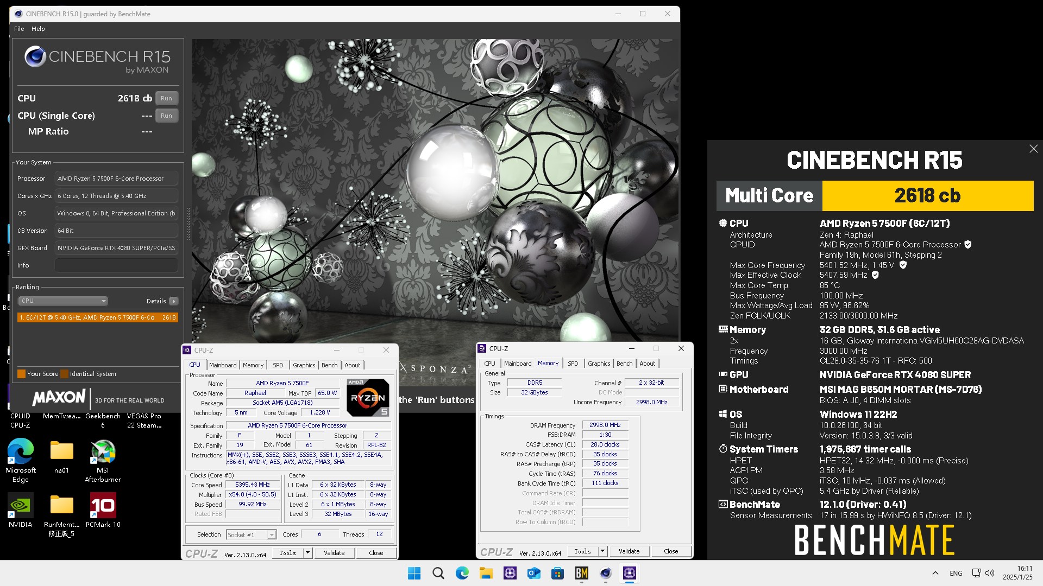
Task: Click the Processor name field in Cinebench
Action: point(116,179)
